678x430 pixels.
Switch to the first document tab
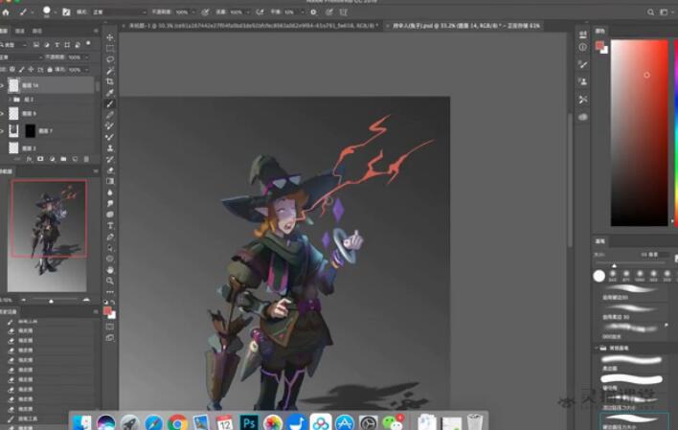[x=253, y=26]
